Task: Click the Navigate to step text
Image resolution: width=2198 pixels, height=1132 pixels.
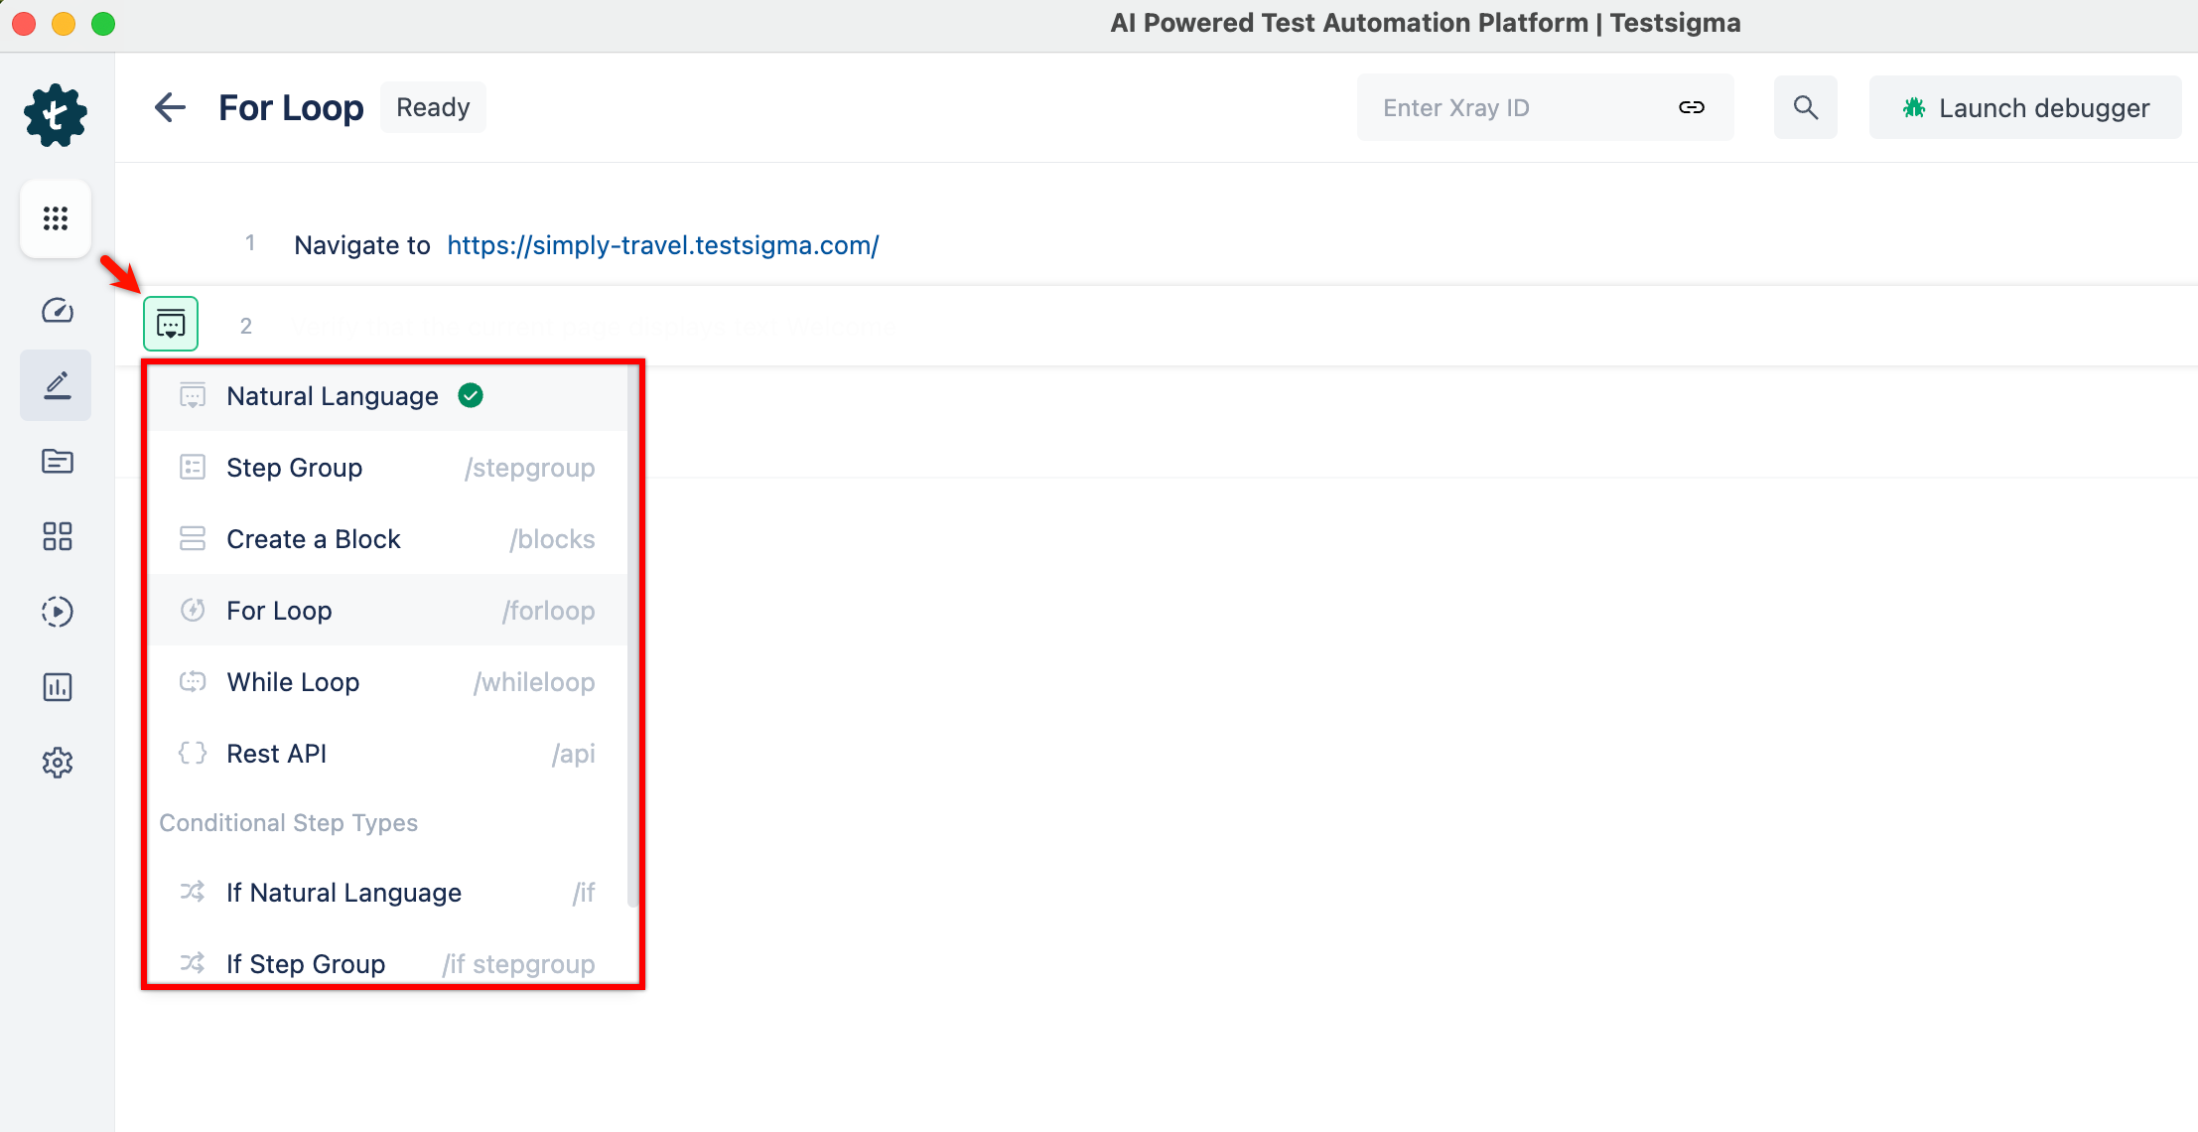Action: [x=362, y=245]
